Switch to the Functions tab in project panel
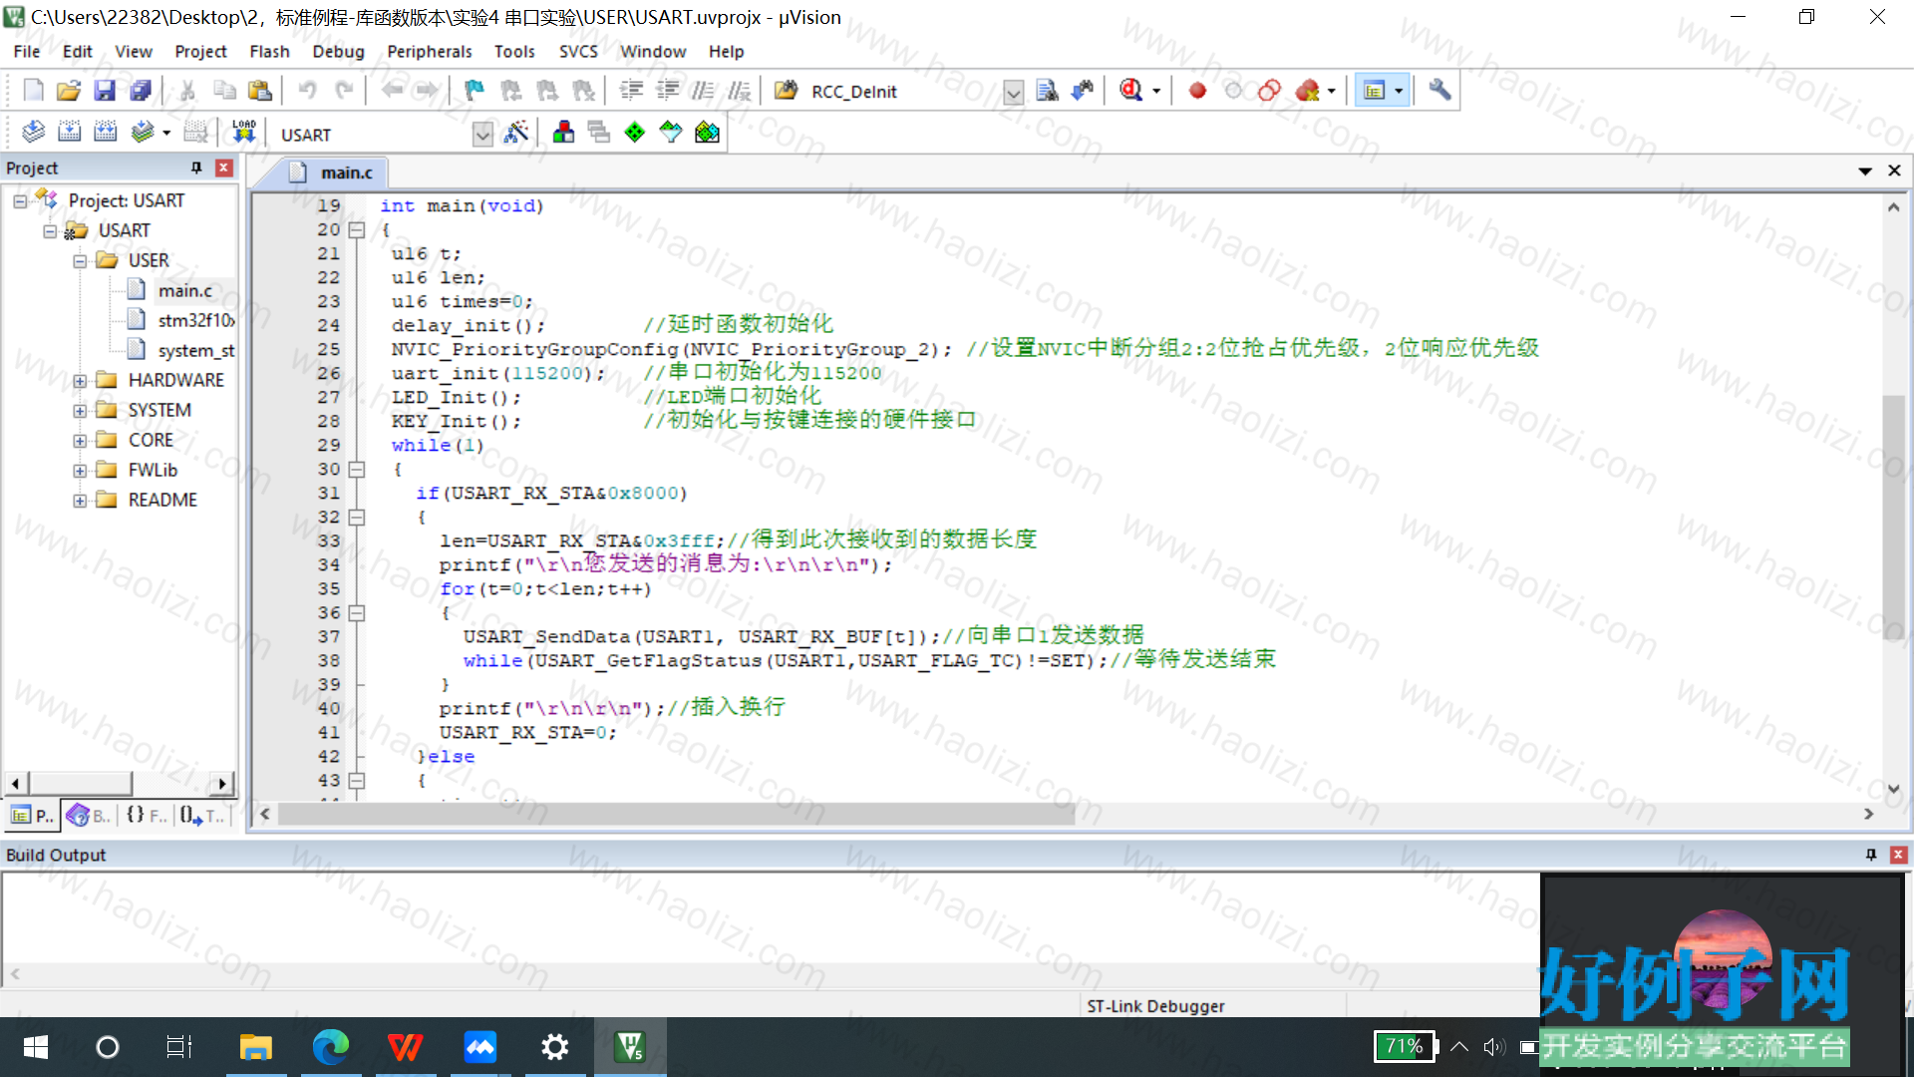 [146, 816]
